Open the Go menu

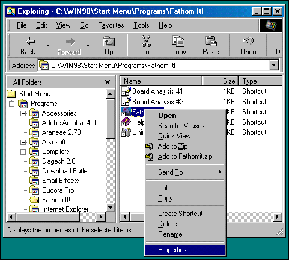tap(84, 25)
